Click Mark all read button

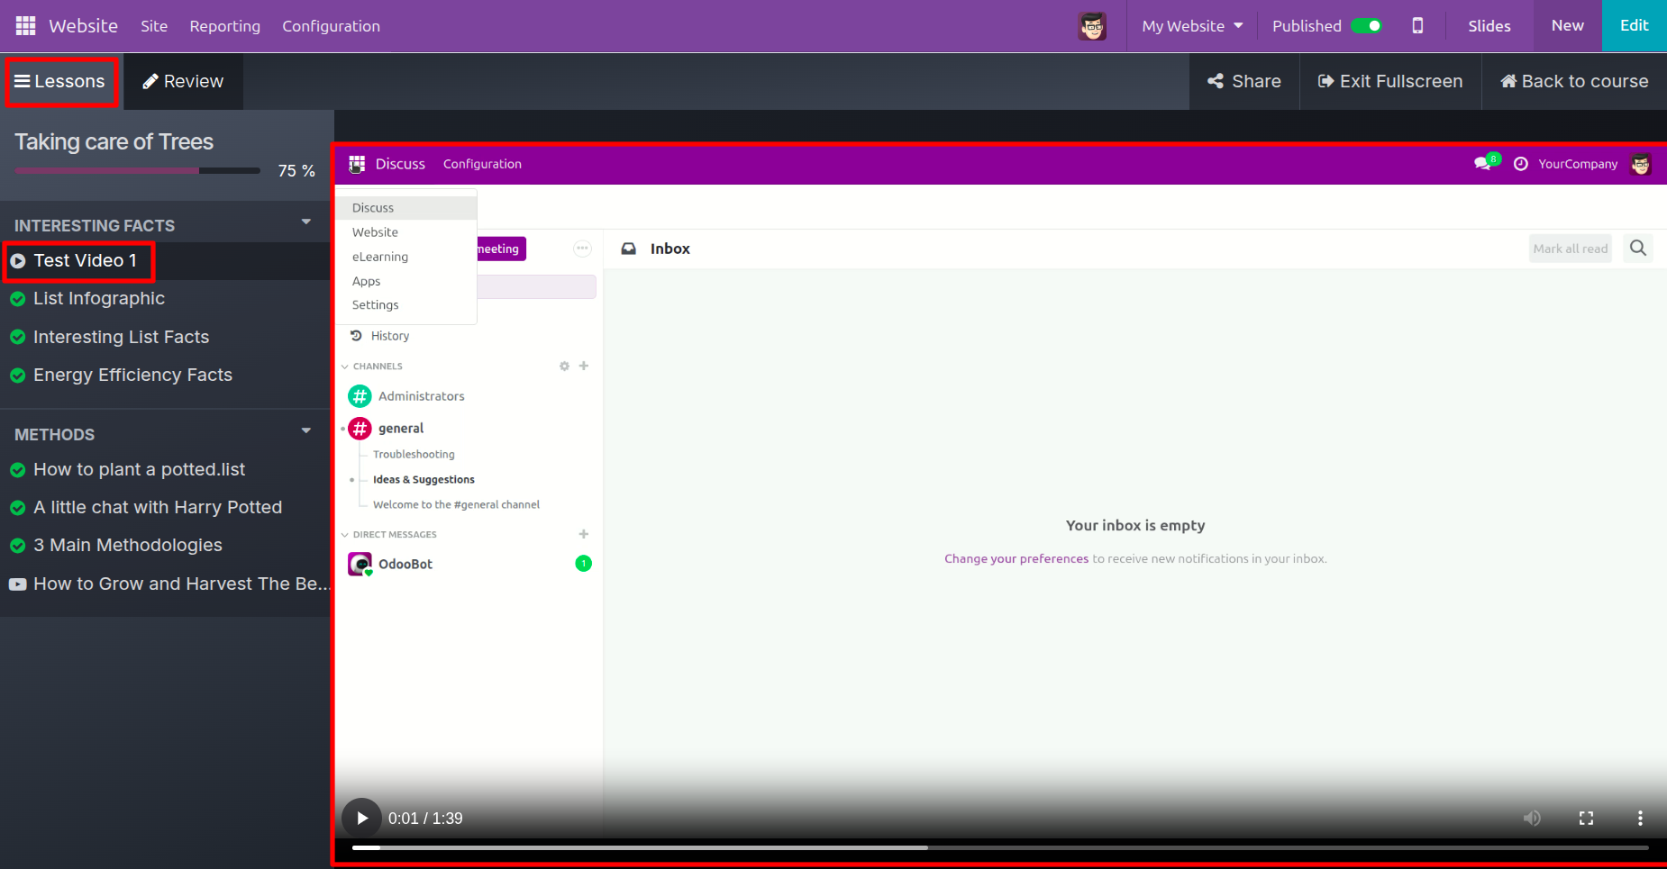[1570, 249]
